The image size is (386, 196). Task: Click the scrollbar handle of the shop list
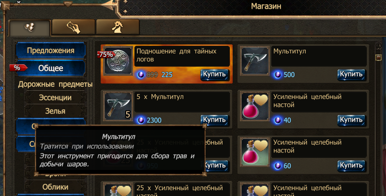pos(379,57)
